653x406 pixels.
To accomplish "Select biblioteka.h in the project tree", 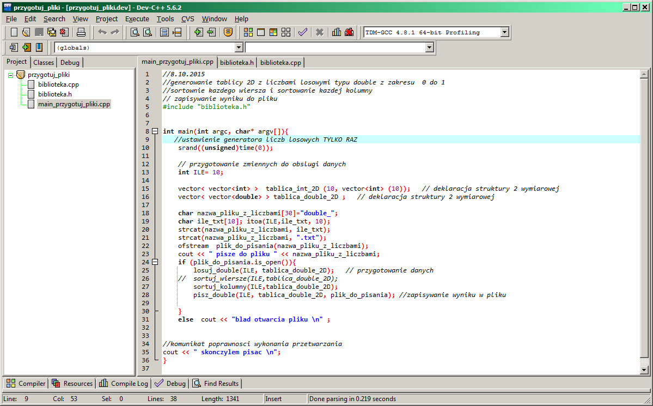I will pos(54,94).
